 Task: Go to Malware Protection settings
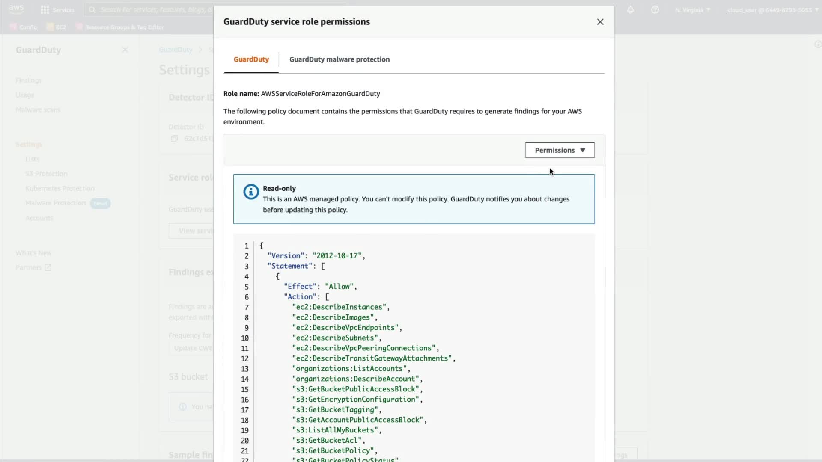point(56,203)
